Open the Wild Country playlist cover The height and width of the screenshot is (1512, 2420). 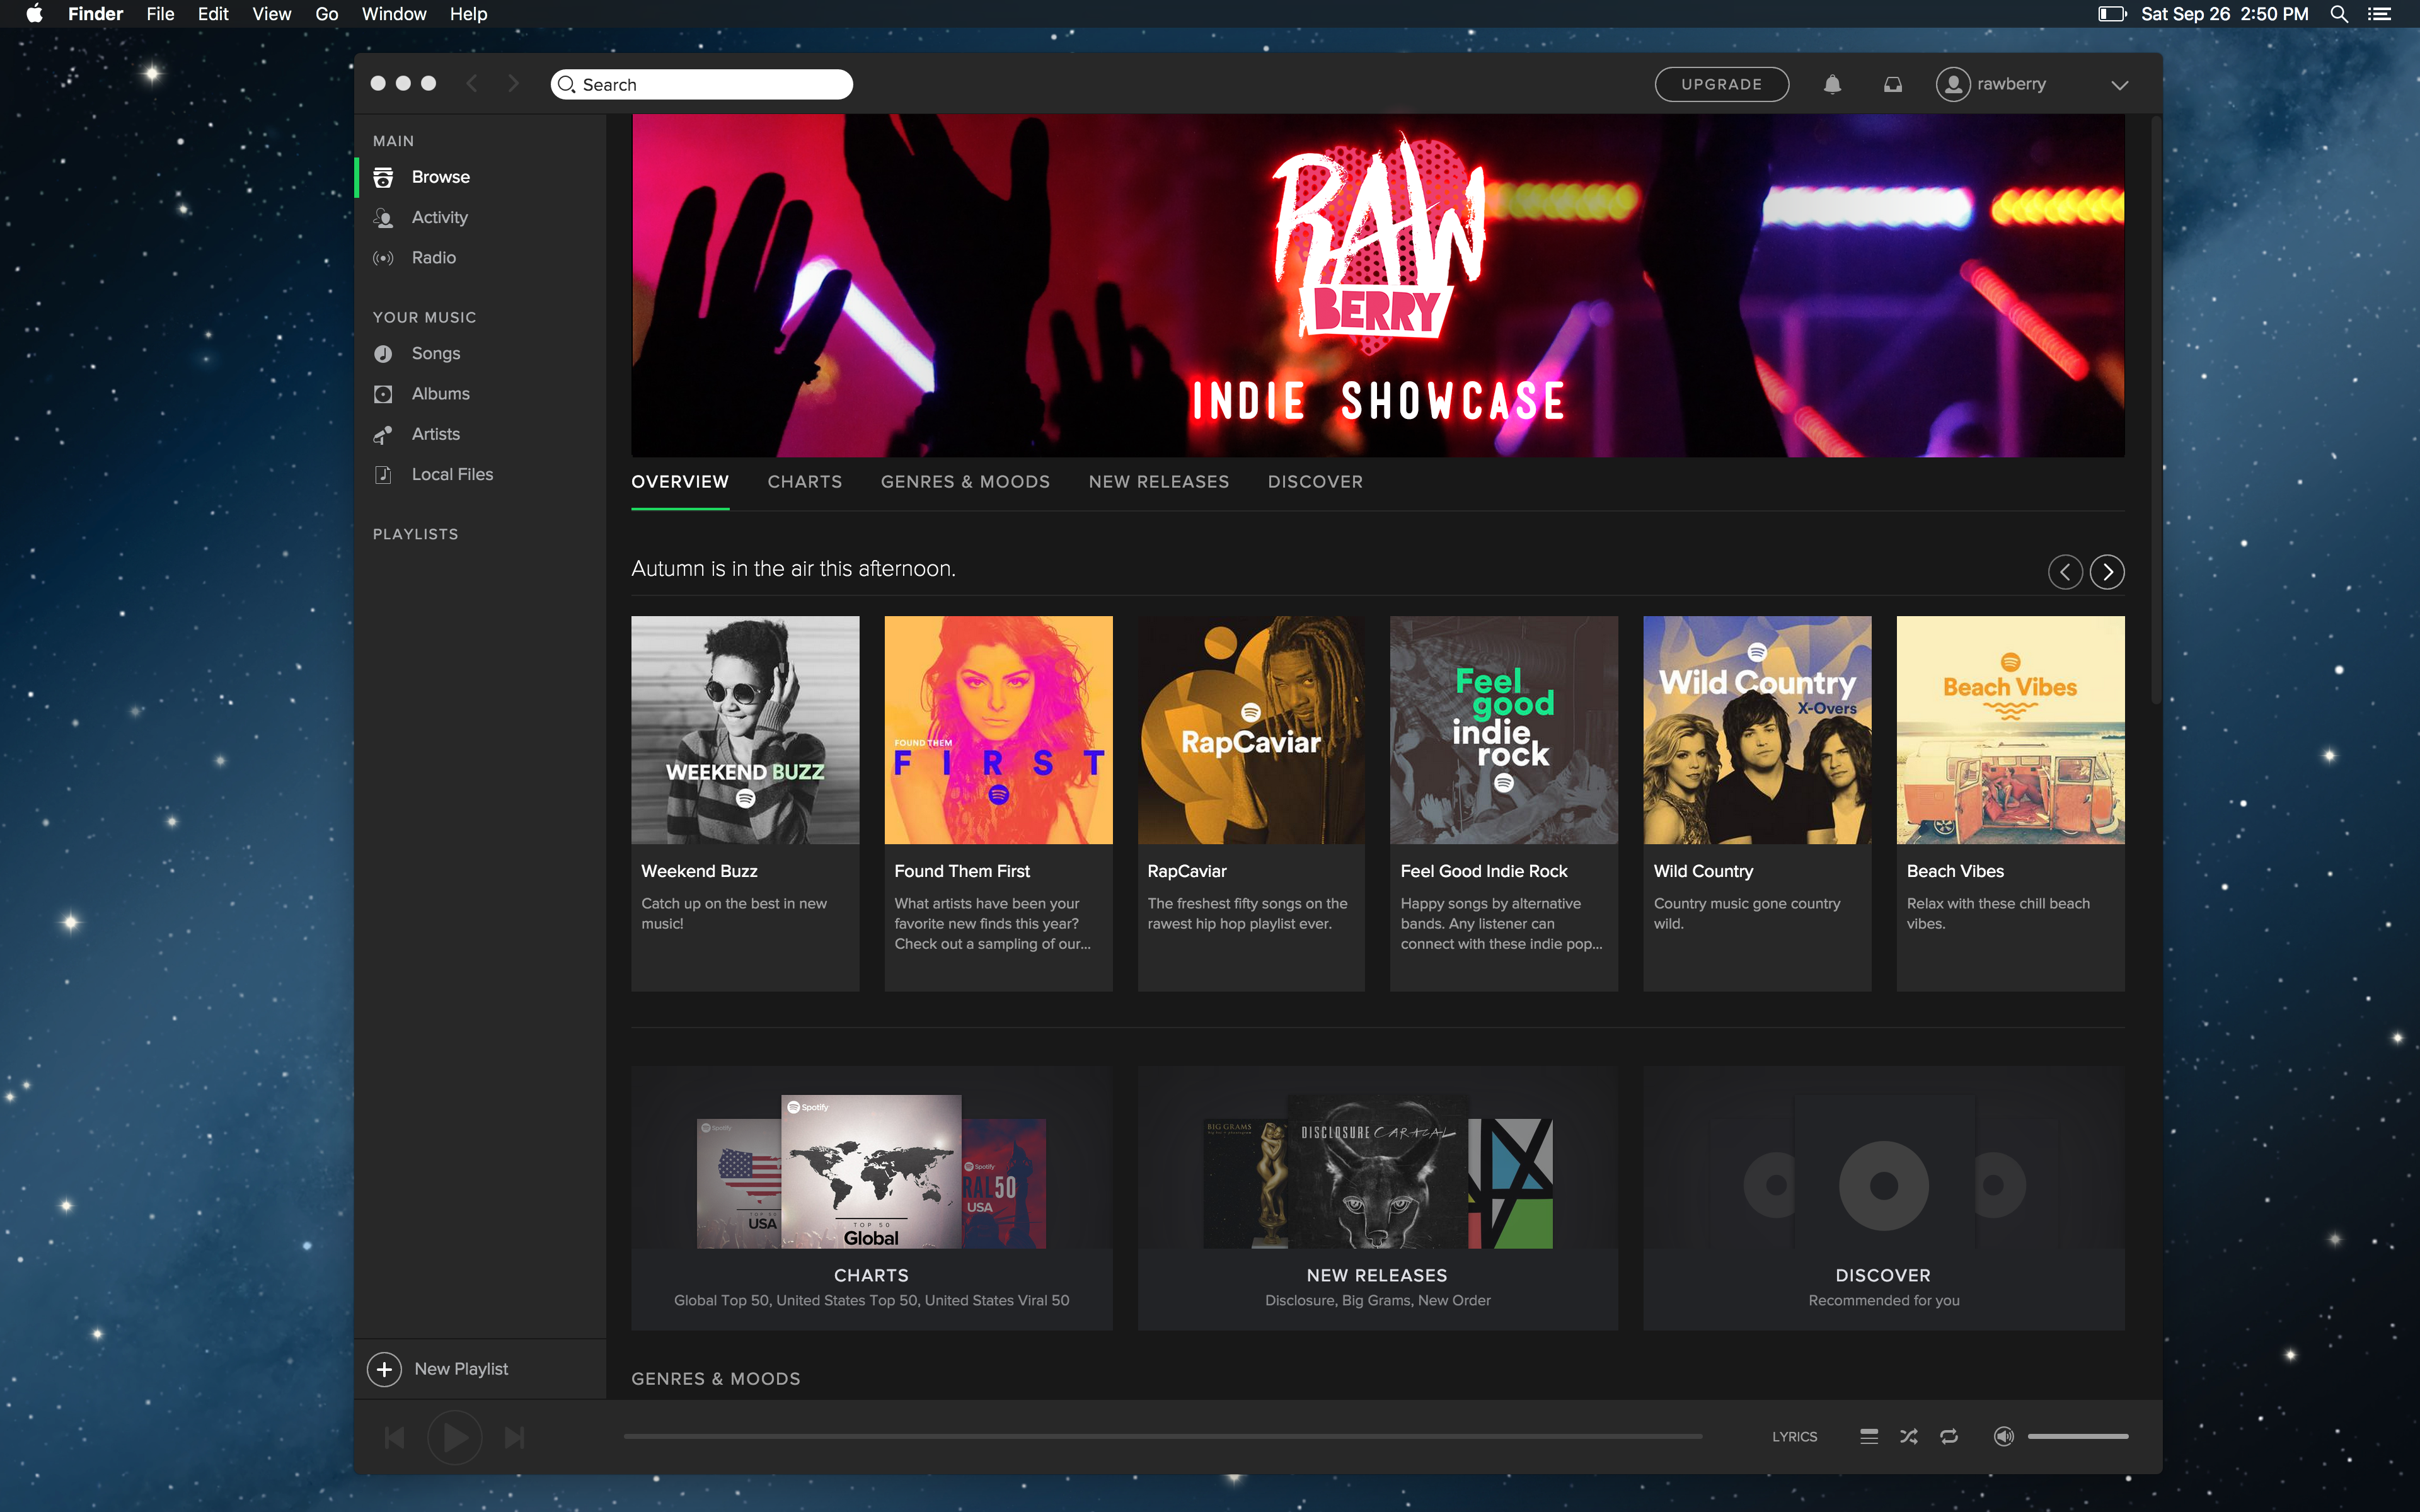[x=1757, y=730]
